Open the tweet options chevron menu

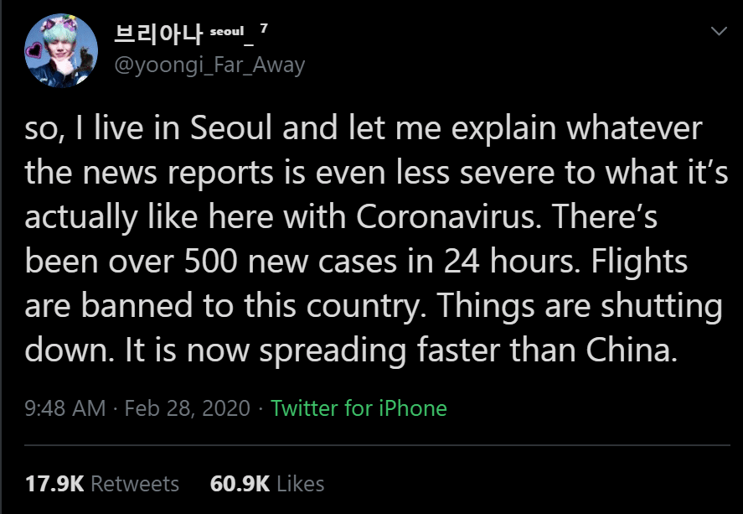tap(718, 31)
